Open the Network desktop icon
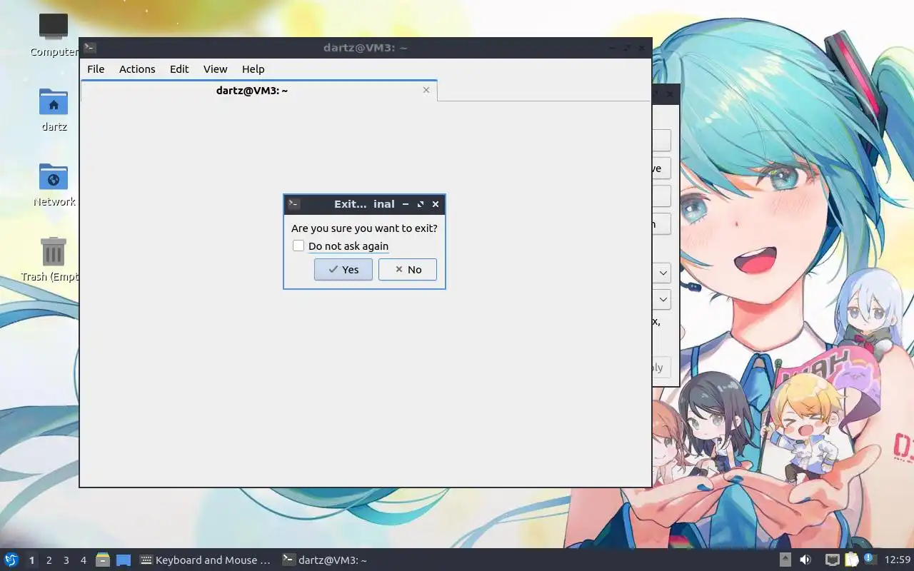 (x=54, y=185)
